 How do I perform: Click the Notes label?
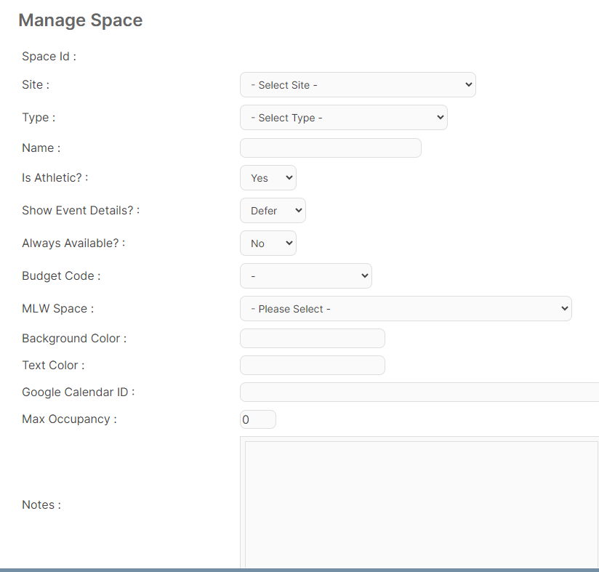coord(41,505)
